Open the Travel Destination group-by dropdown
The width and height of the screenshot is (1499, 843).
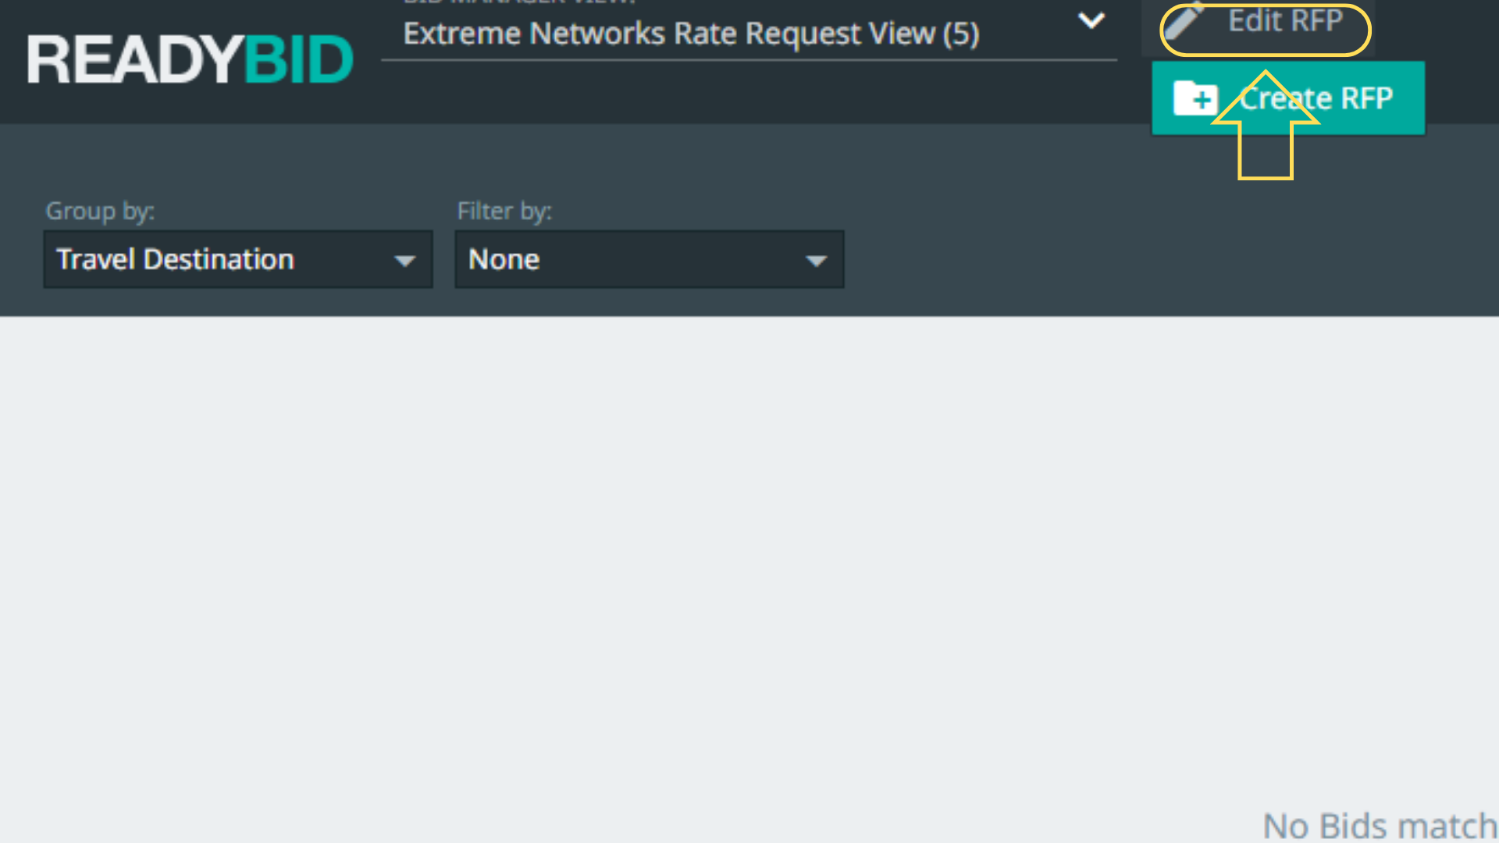coord(238,259)
